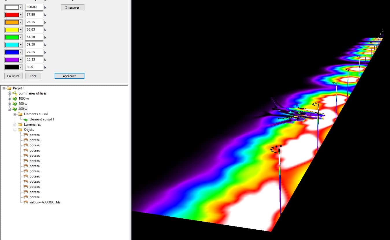Viewport: 390px width, 240px height.
Task: Select the Elément au sol 1 icon
Action: (26, 119)
